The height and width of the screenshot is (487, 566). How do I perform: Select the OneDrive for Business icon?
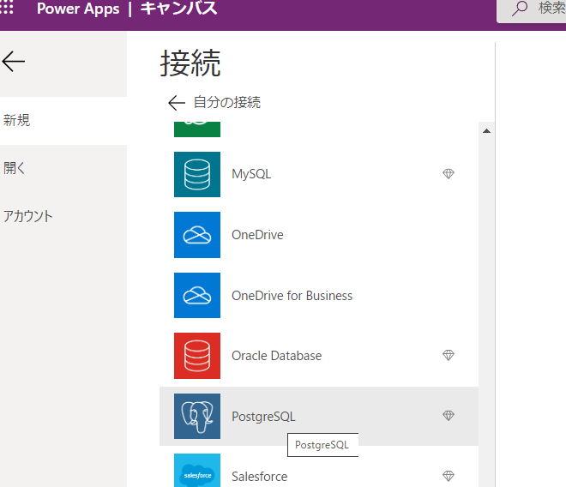pyautogui.click(x=197, y=296)
